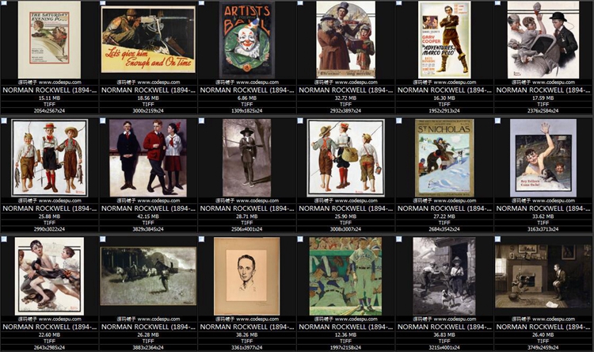Open the boy in red sweater with girl thumbnail
The image size is (594, 352).
148,158
